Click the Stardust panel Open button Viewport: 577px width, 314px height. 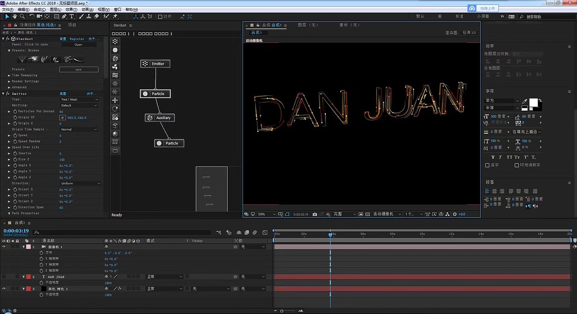coord(78,45)
